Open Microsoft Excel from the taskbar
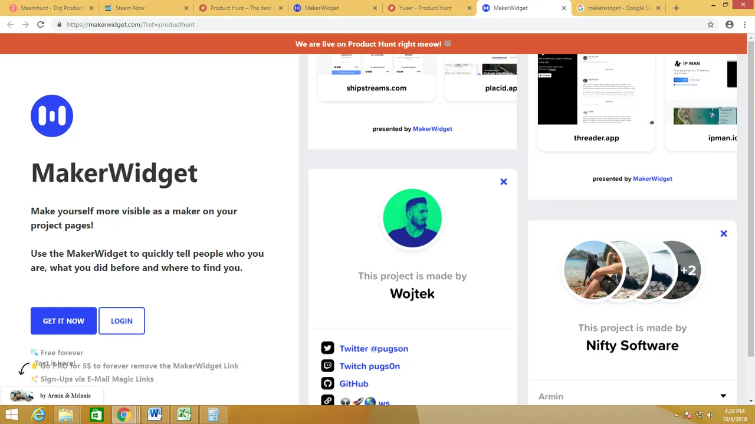The height and width of the screenshot is (424, 755). click(x=184, y=415)
